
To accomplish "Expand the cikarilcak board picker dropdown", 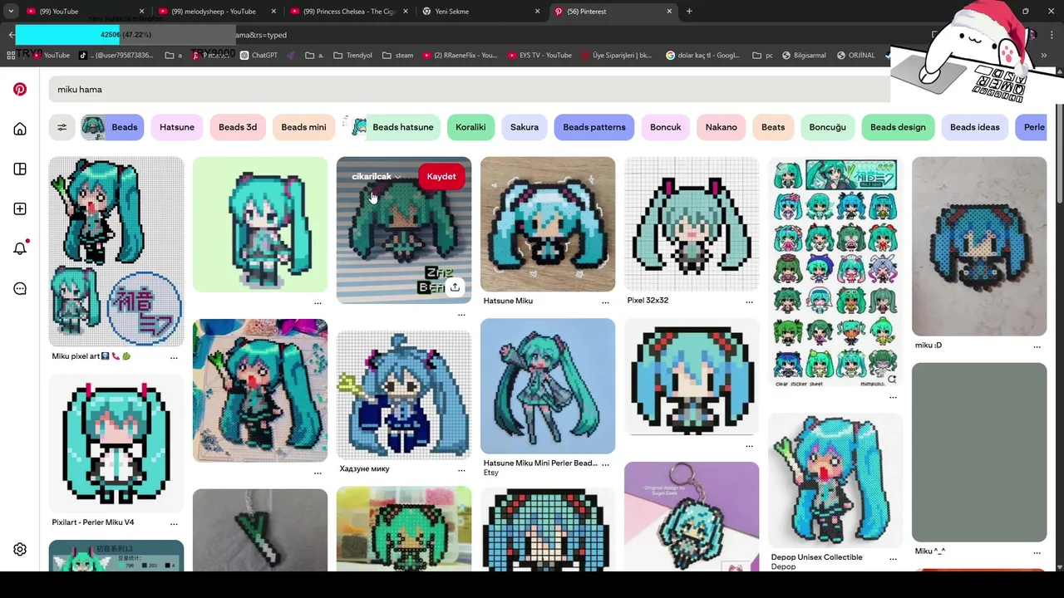I will (x=377, y=176).
